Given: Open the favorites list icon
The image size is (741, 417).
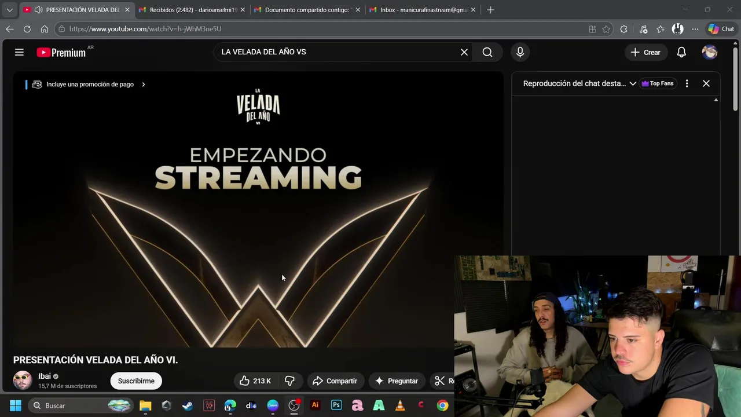Looking at the screenshot, I should coord(661,29).
